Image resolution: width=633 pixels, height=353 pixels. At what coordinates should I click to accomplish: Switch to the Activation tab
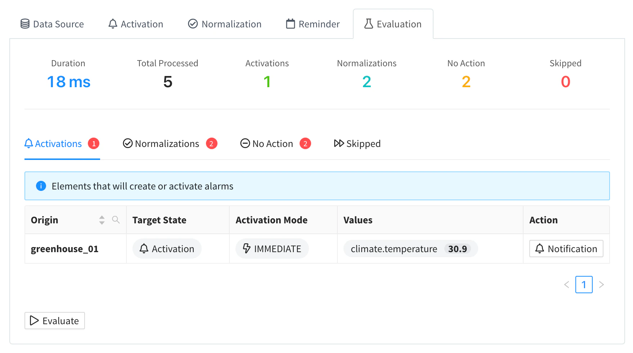(136, 24)
